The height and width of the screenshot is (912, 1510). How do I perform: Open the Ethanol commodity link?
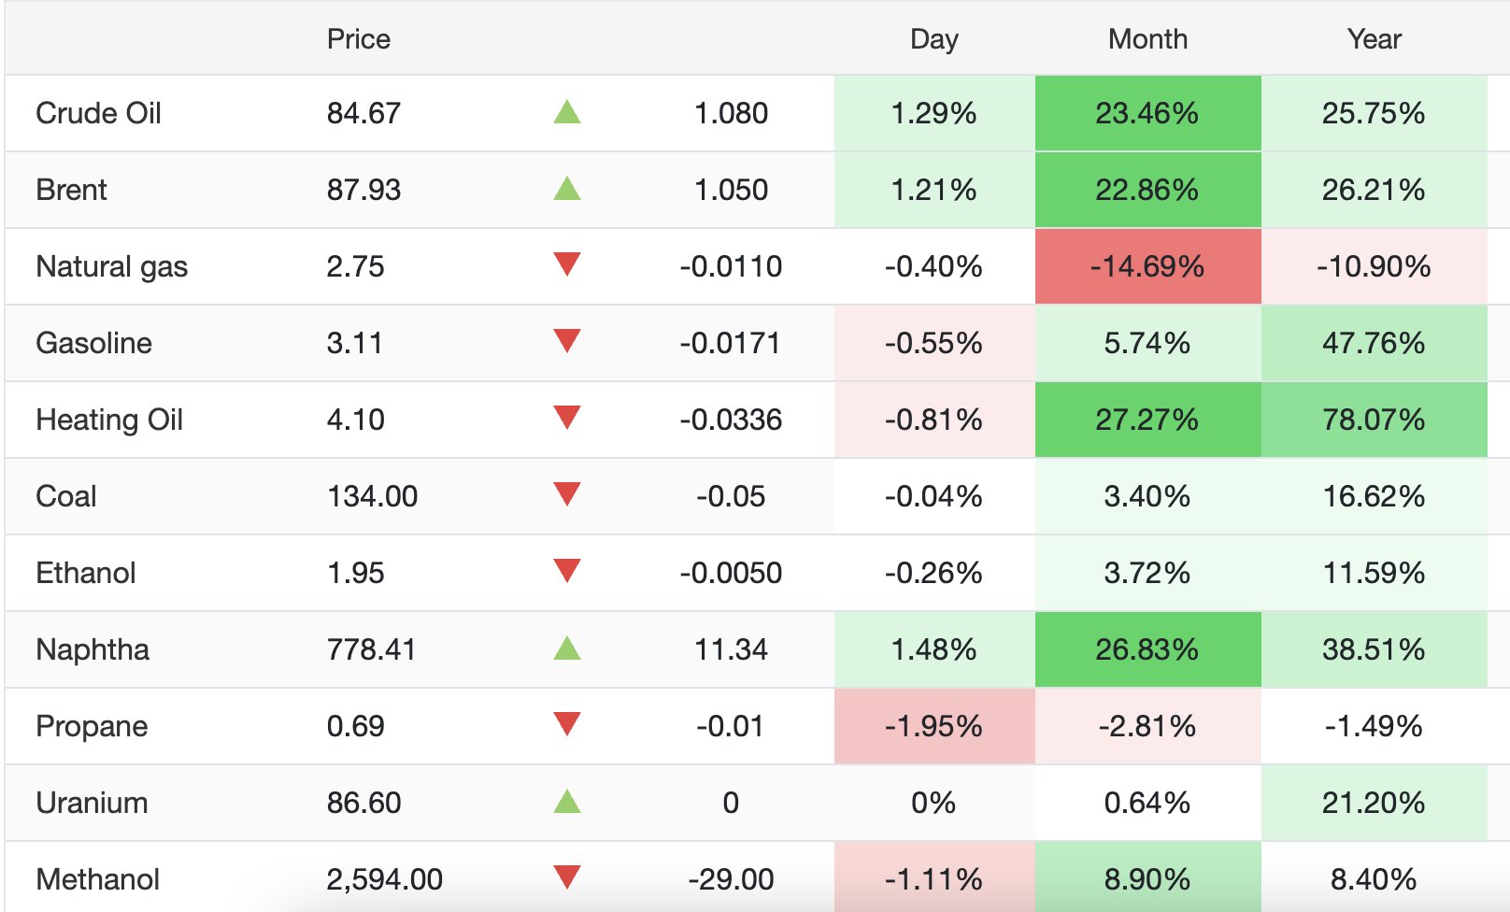pos(85,573)
